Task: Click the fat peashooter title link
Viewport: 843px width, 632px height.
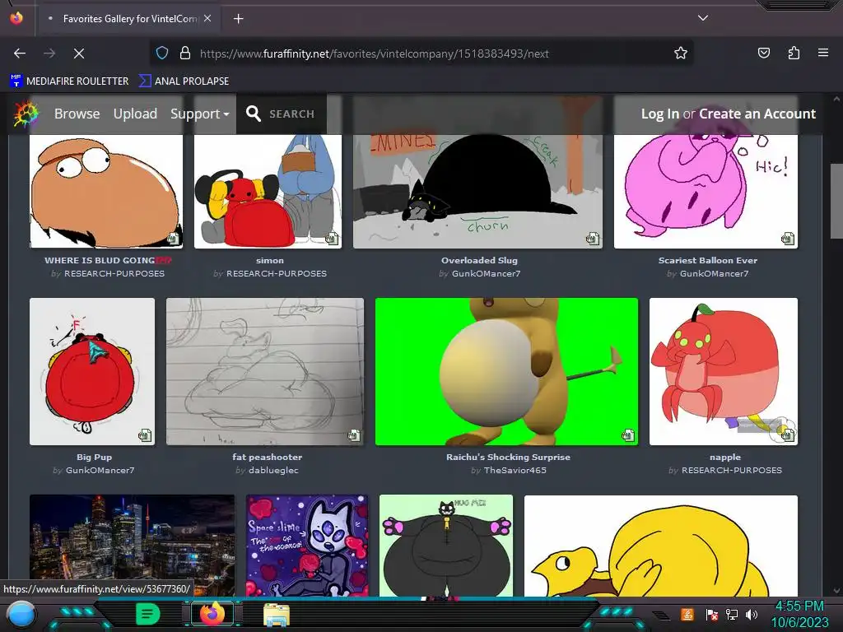Action: click(268, 457)
